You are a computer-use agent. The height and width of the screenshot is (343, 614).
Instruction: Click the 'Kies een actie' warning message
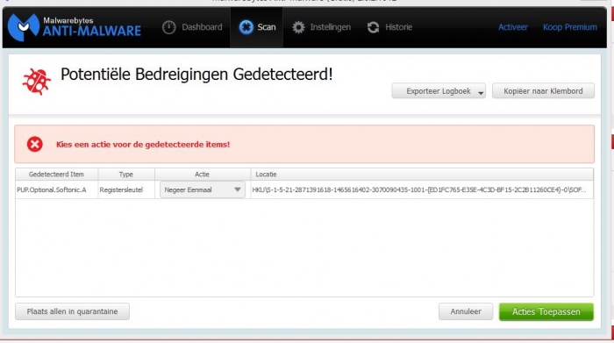(x=143, y=145)
